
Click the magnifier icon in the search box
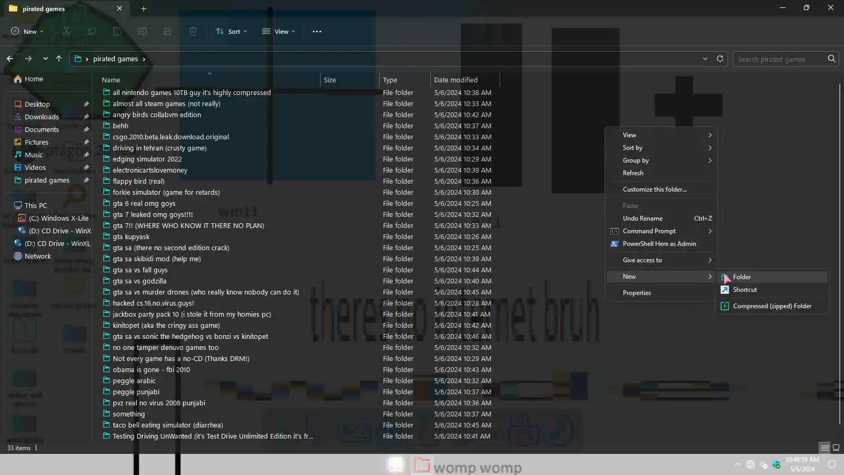click(x=832, y=59)
